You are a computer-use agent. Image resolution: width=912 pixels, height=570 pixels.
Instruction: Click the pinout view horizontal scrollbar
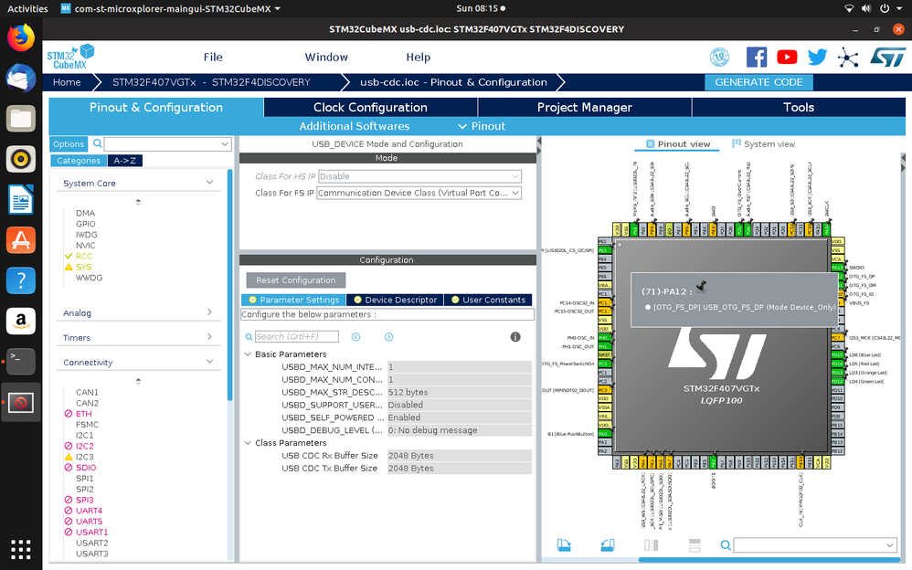769,560
